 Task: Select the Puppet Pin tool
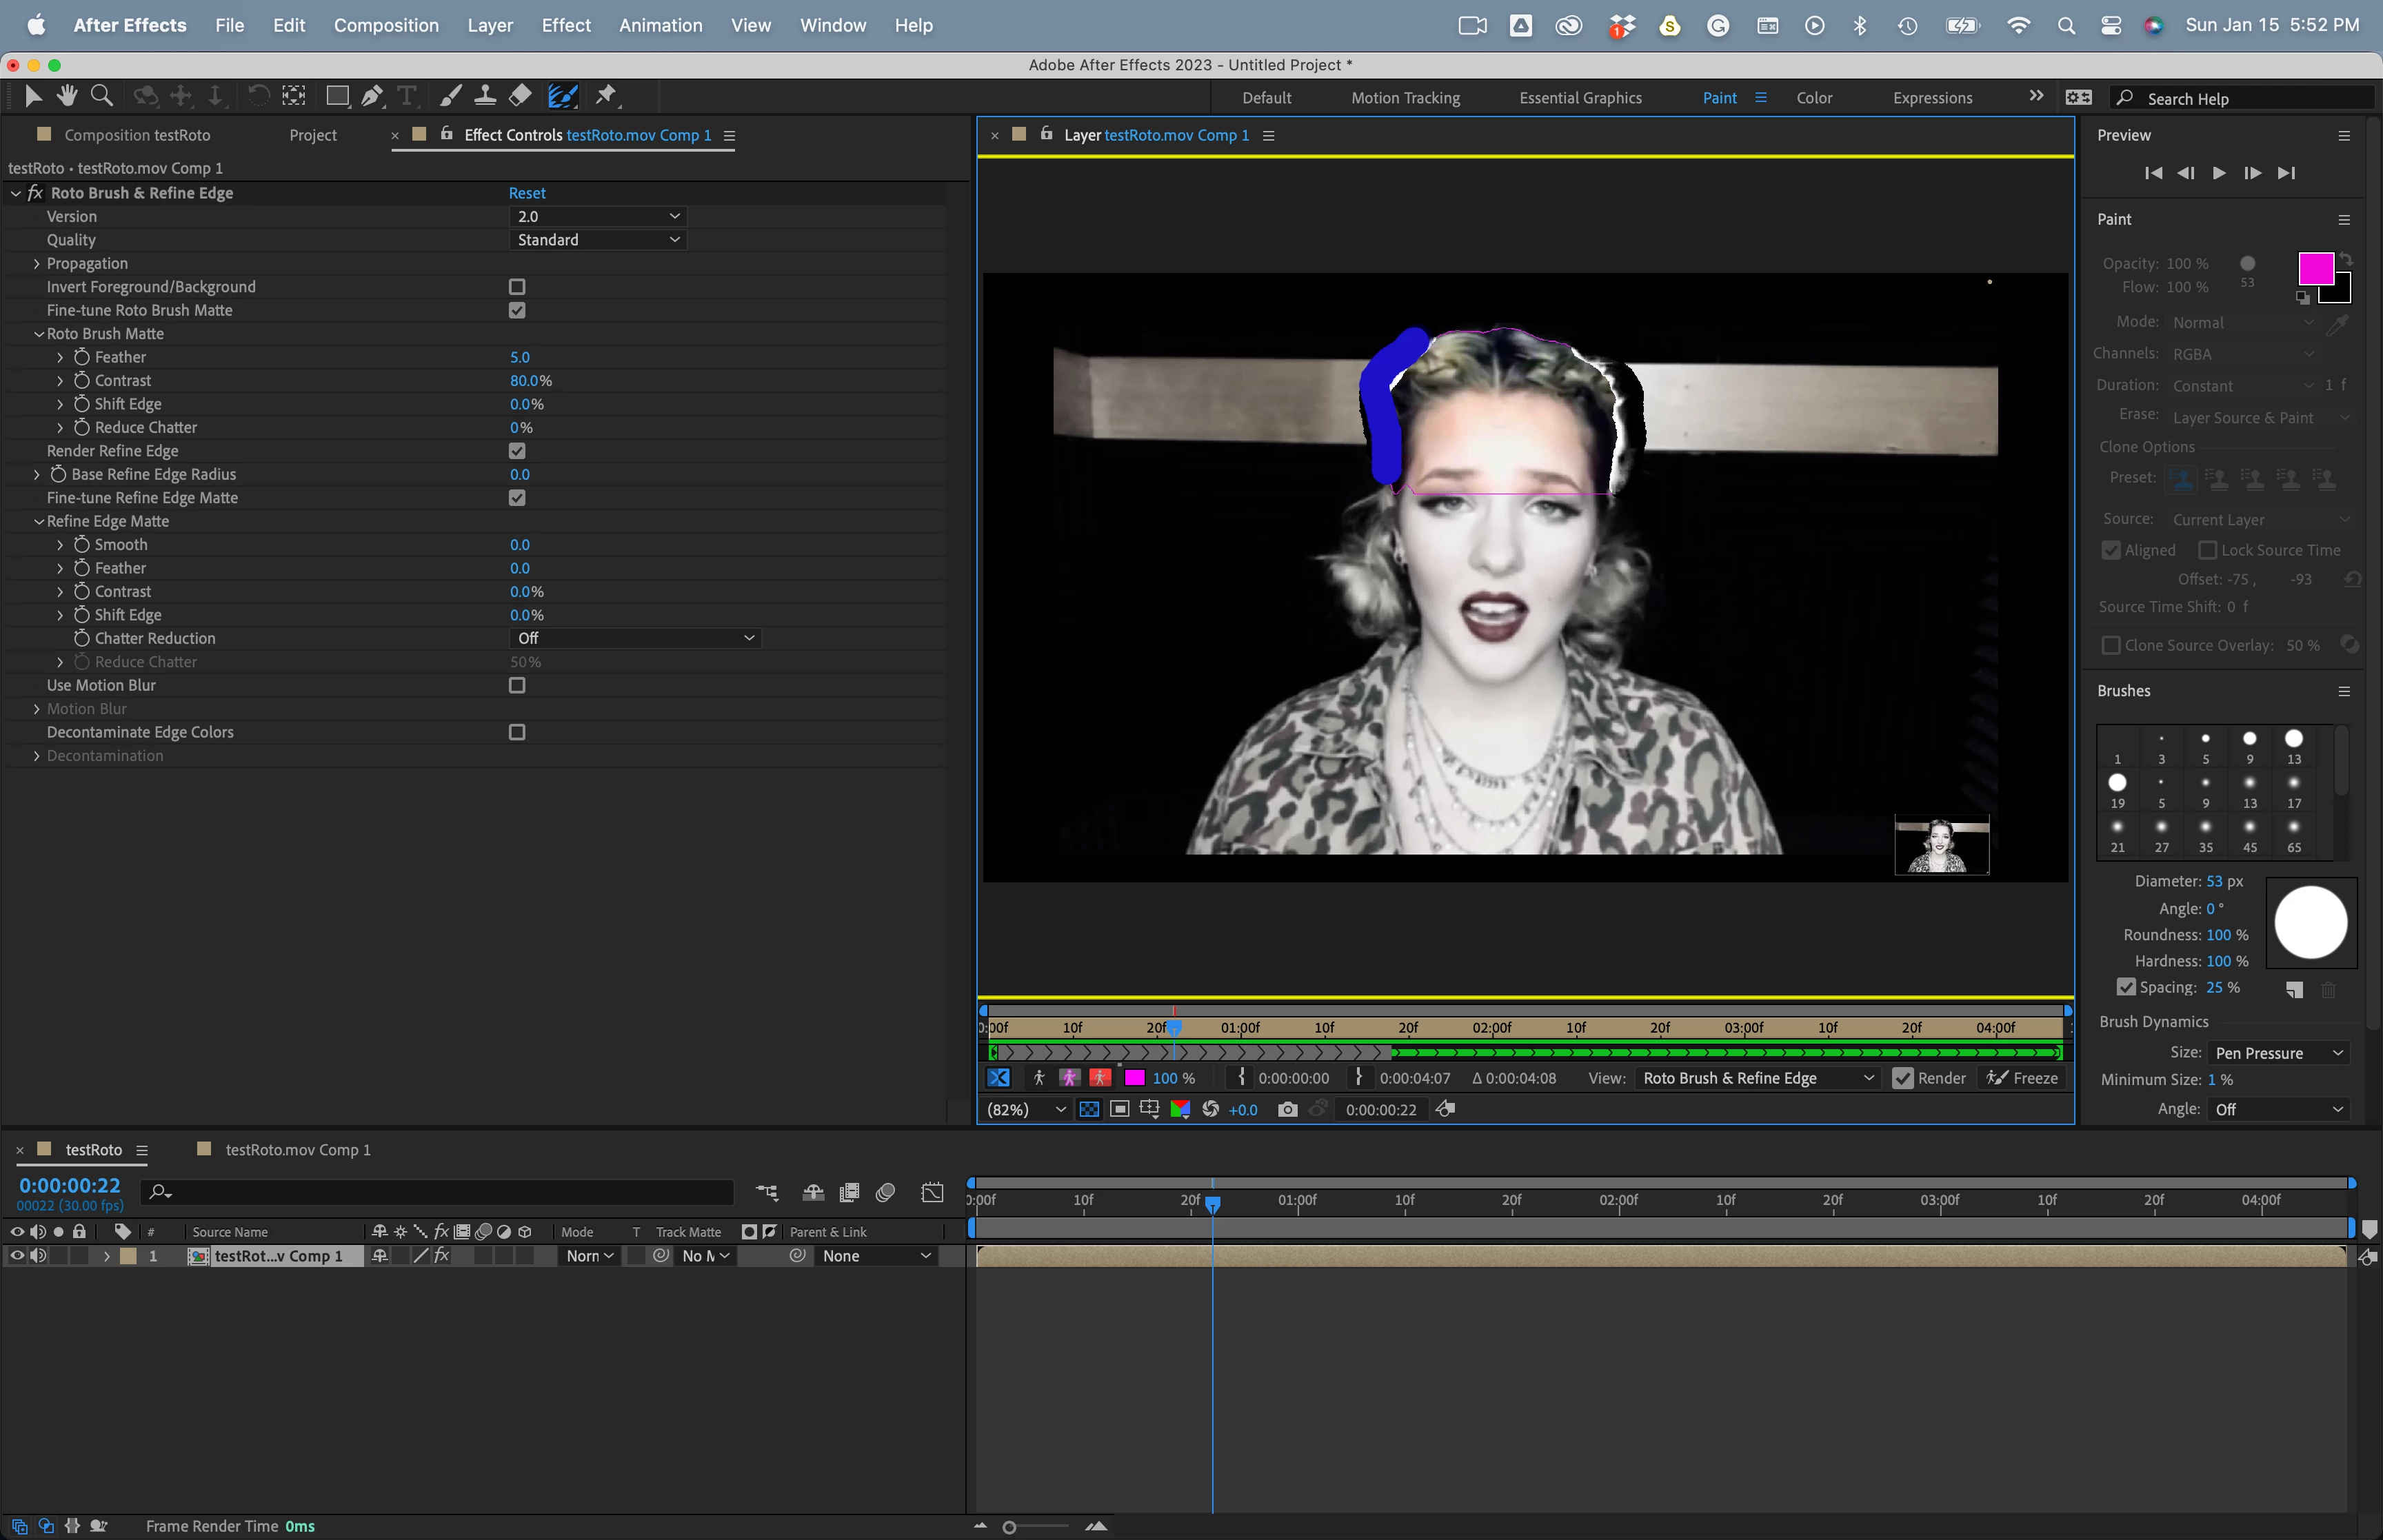606,96
